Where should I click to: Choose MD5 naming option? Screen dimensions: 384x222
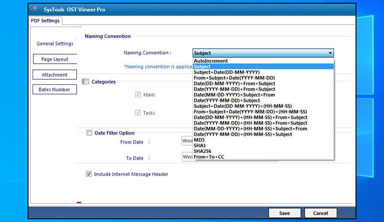(263, 139)
